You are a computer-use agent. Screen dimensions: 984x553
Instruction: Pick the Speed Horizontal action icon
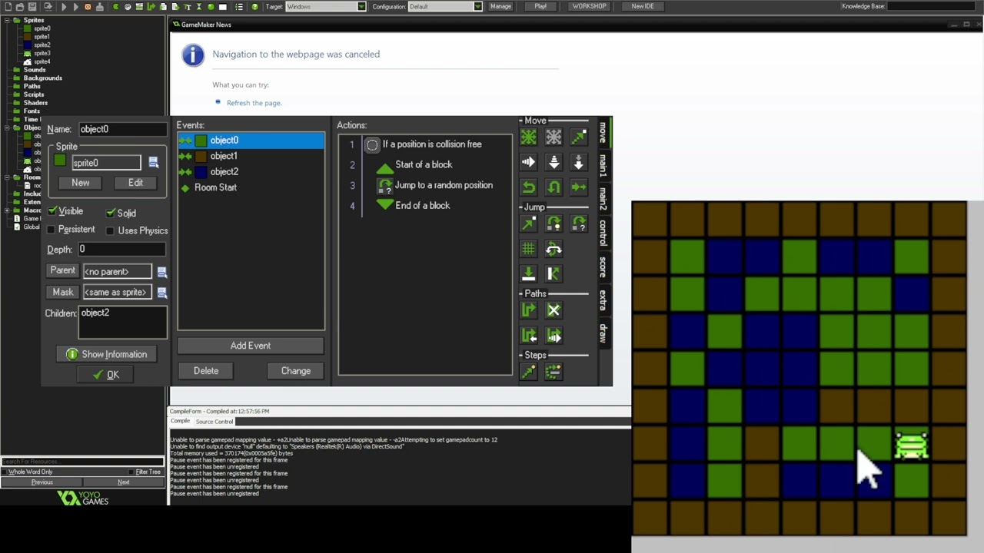[x=528, y=162]
